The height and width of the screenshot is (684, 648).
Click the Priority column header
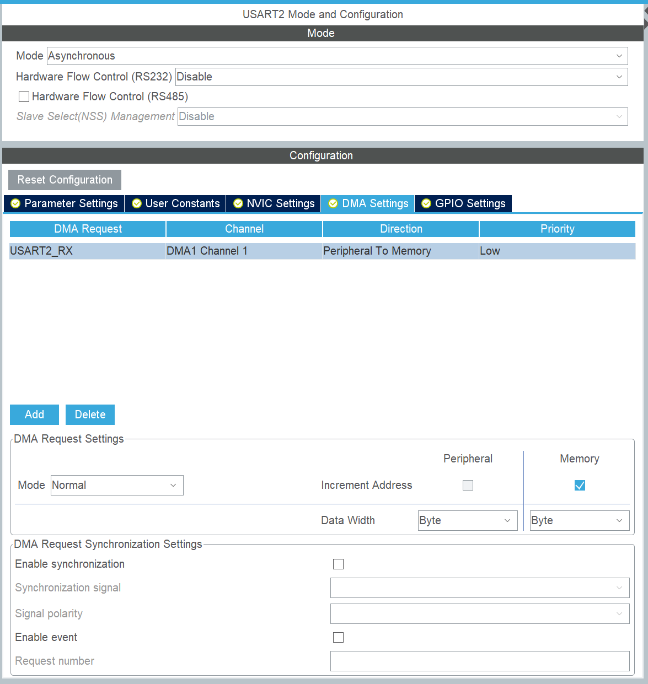558,229
